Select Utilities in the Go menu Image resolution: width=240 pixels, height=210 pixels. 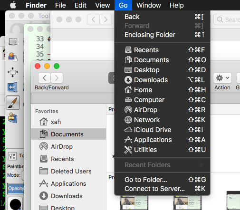pos(162,150)
